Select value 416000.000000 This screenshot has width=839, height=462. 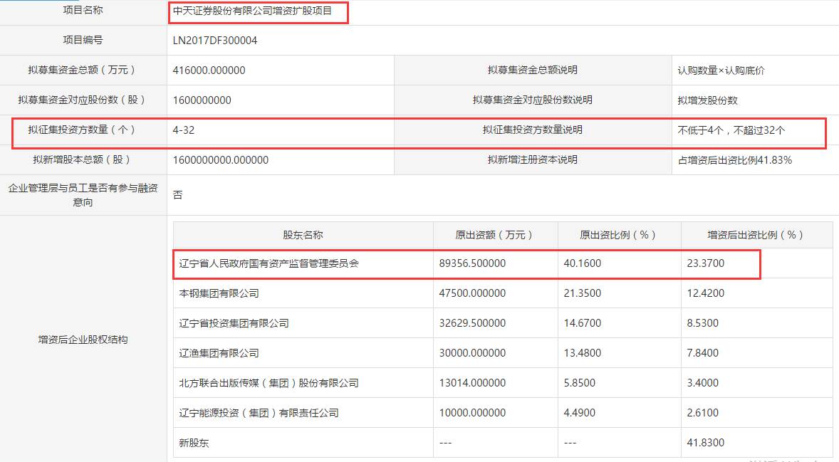tap(209, 70)
